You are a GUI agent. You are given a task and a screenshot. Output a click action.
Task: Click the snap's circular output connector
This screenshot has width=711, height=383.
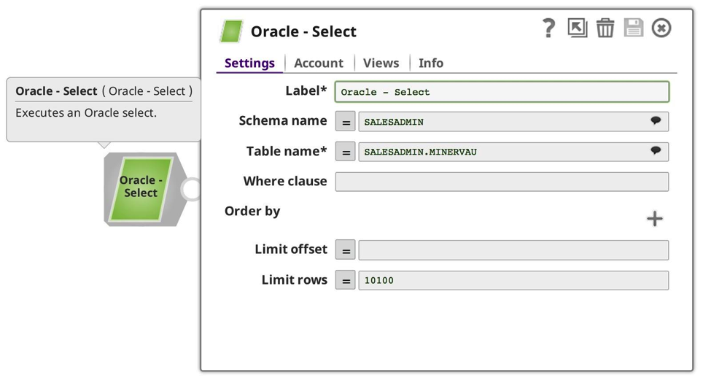tap(193, 189)
